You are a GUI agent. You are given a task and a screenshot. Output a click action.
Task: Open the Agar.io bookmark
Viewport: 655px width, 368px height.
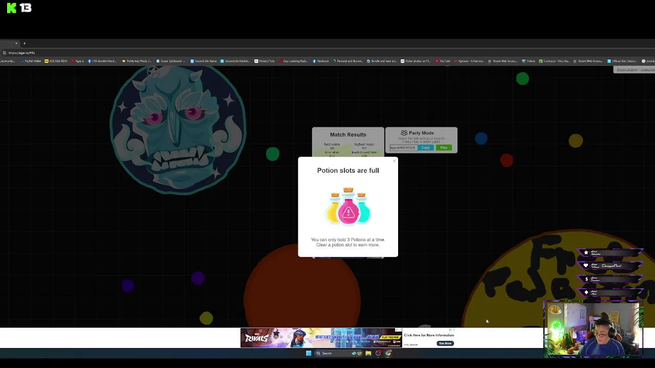pyautogui.click(x=78, y=61)
